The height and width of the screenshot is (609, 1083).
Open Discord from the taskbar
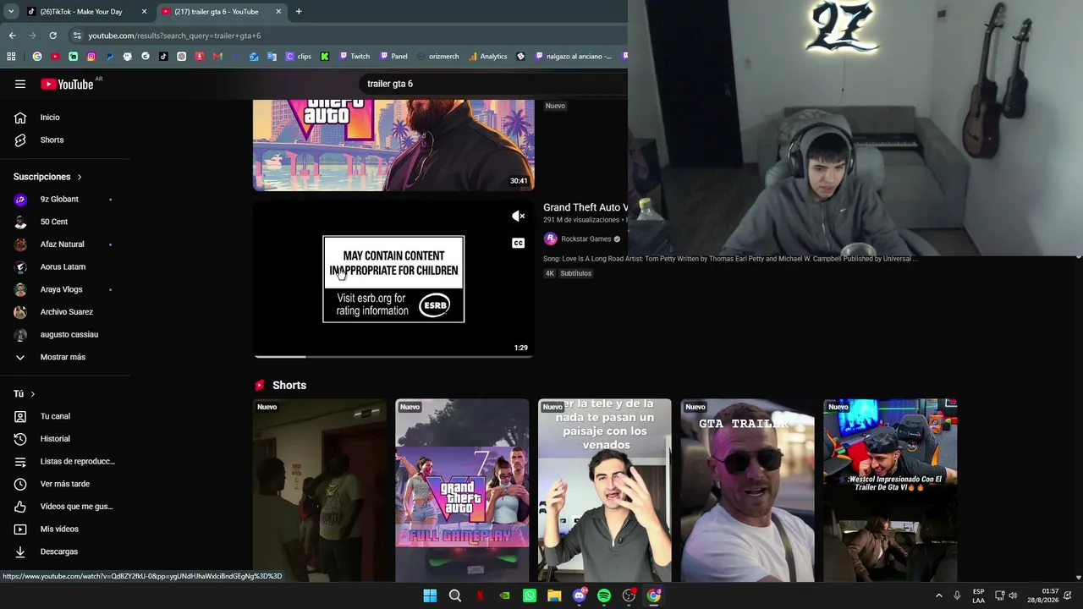580,595
